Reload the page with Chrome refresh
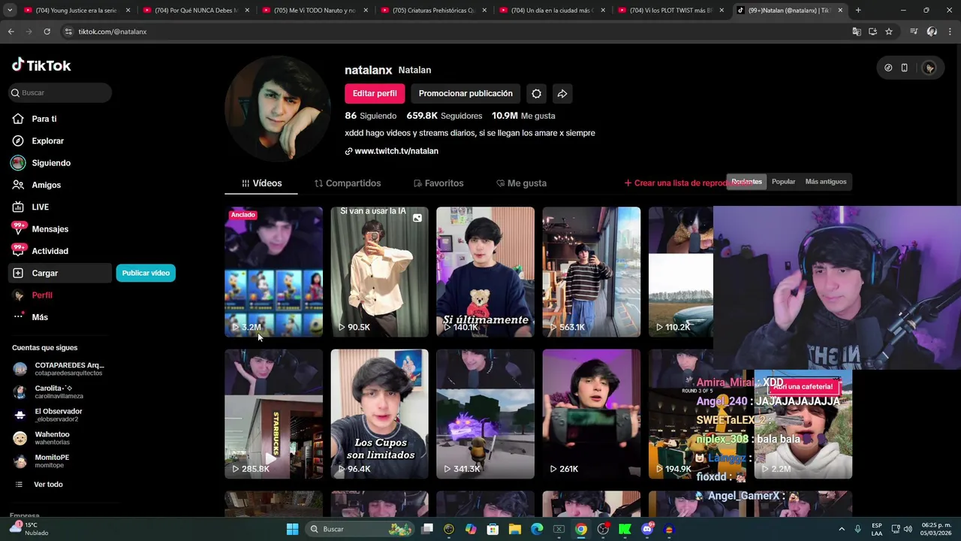Viewport: 961px width, 541px height. click(47, 32)
